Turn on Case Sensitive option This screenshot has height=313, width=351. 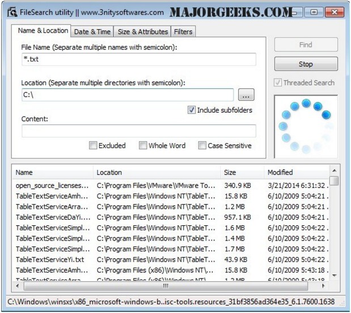(202, 145)
